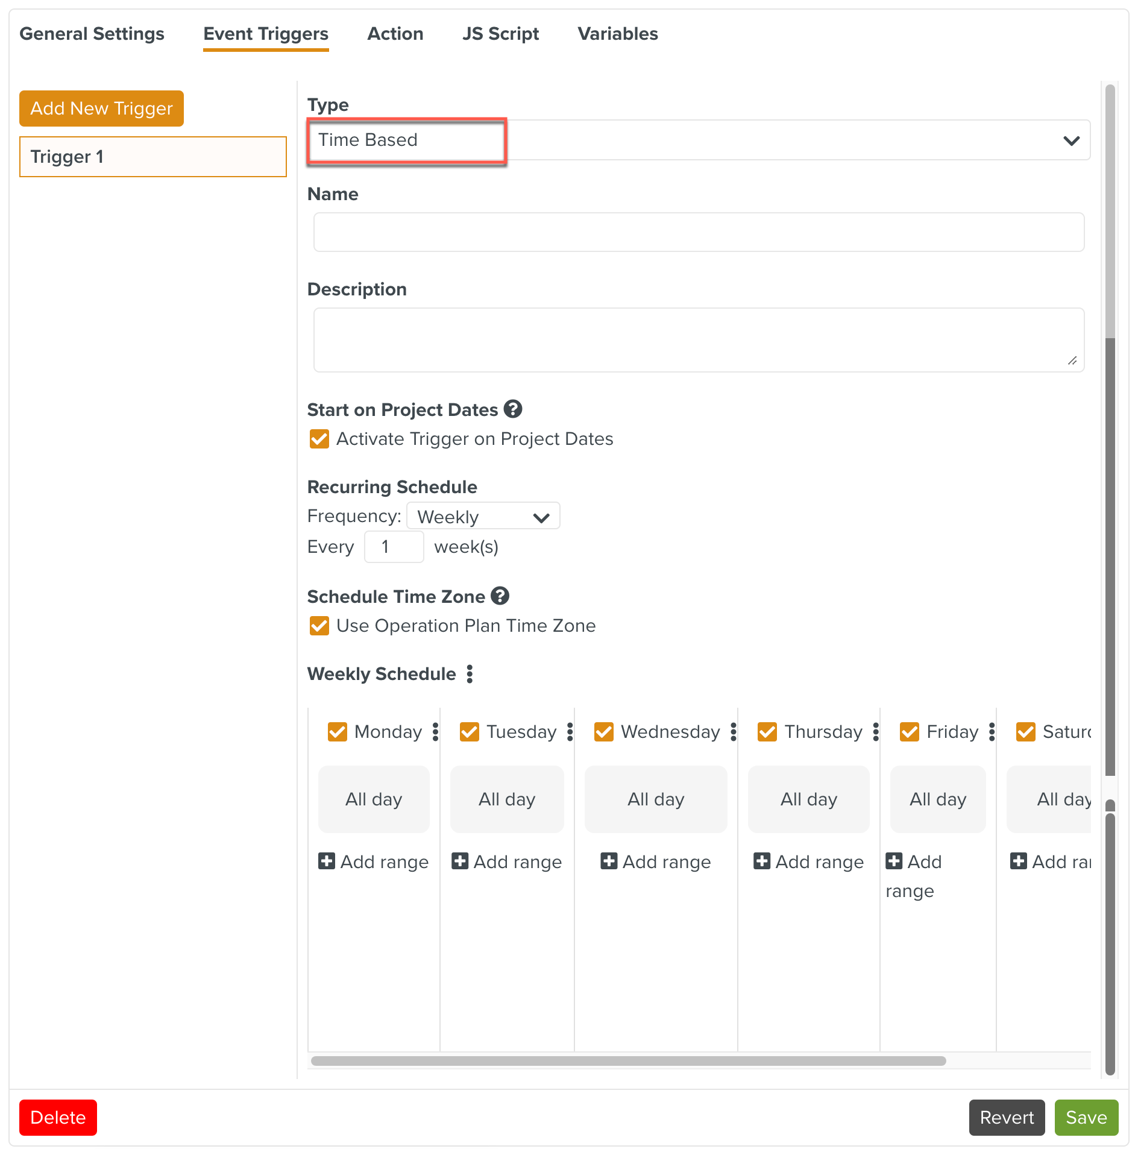This screenshot has width=1138, height=1149.
Task: Open Monday's three-dot options menu
Action: (x=435, y=732)
